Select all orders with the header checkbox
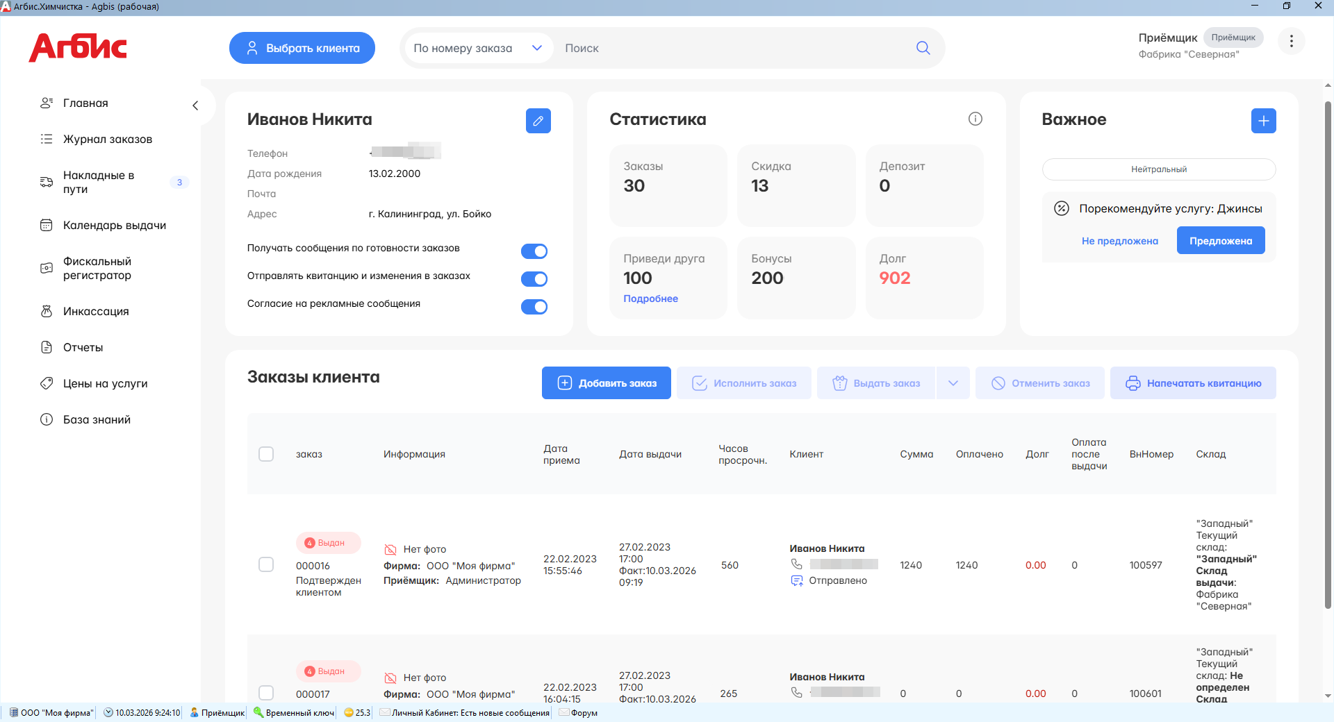Screen dimensions: 1334x722 pos(266,454)
